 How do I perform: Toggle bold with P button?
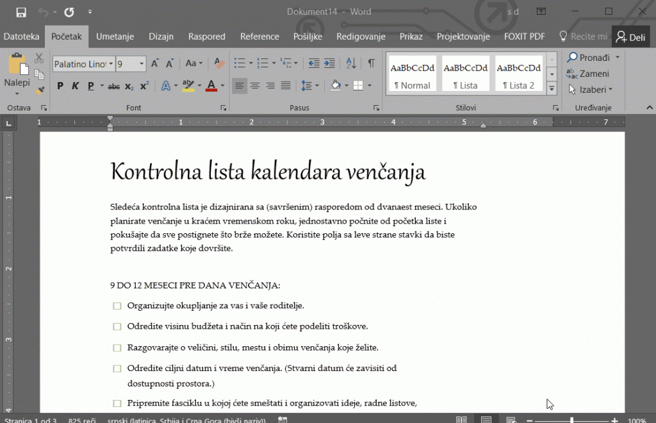click(x=60, y=86)
